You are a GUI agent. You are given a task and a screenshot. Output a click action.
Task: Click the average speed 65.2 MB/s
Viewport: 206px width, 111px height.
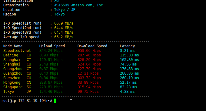(x=64, y=37)
